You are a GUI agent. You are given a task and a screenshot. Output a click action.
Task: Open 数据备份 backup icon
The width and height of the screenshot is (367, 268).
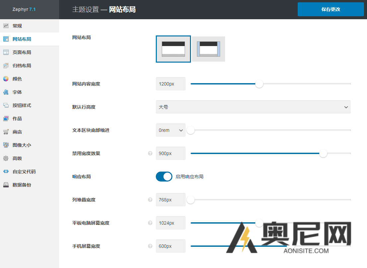(6, 185)
